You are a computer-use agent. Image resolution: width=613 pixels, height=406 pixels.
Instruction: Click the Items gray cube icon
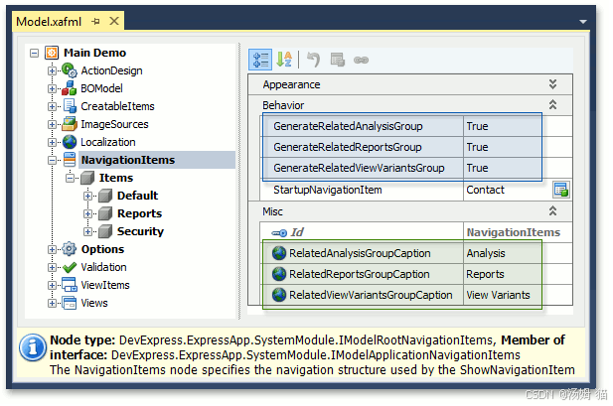click(x=87, y=178)
